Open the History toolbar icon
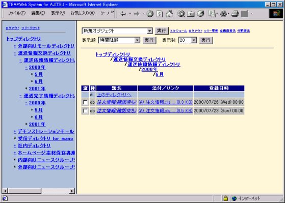This screenshot has height=203, width=285. click(x=200, y=14)
